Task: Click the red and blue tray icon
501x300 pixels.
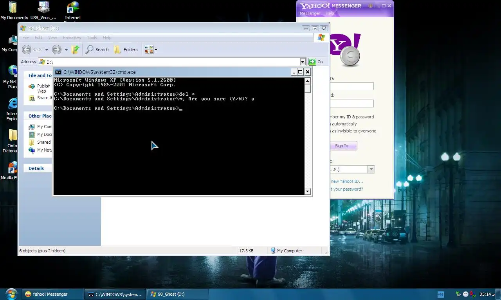Action: coord(473,294)
